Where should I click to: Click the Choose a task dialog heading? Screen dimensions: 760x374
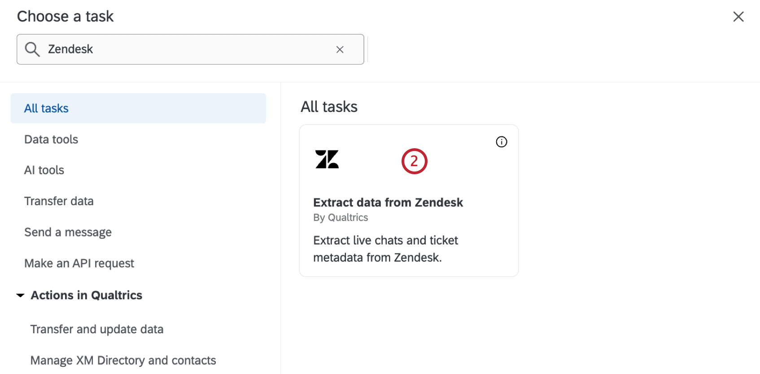(x=66, y=16)
